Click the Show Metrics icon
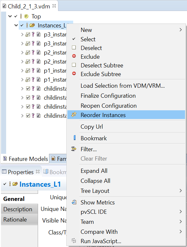The width and height of the screenshot is (187, 247). pos(74,202)
